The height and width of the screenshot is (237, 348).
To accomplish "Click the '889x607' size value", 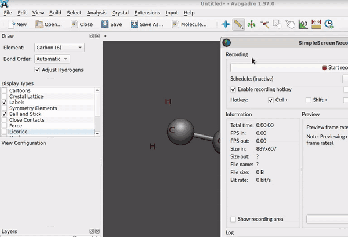I will tap(266, 149).
